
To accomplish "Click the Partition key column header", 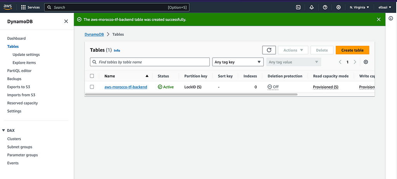I will pos(196,76).
